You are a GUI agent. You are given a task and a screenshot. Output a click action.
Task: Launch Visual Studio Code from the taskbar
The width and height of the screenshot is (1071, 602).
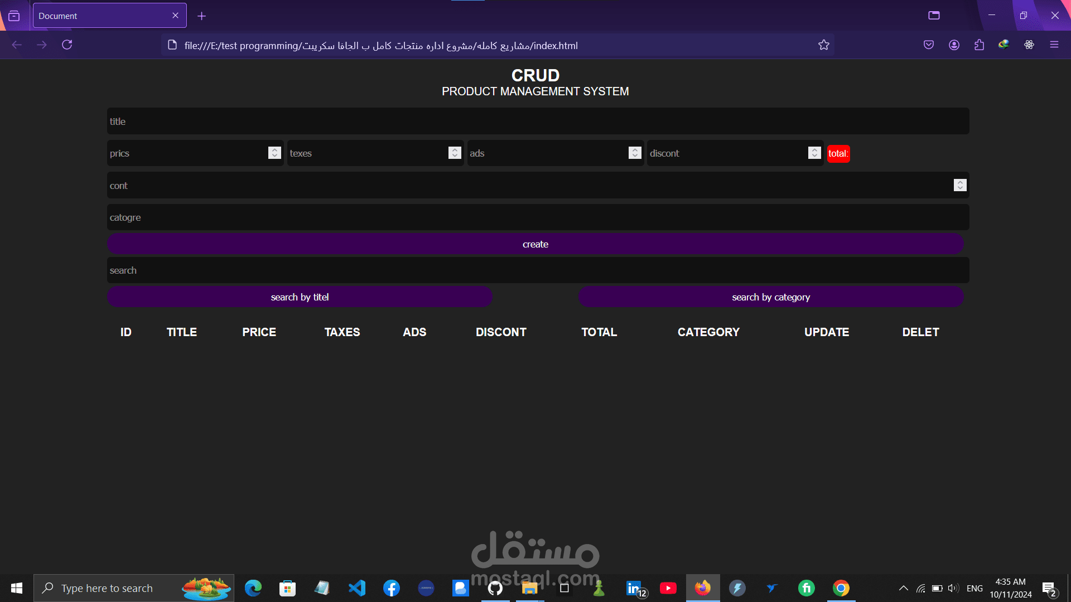pos(357,588)
